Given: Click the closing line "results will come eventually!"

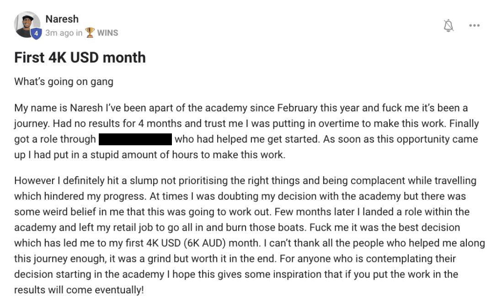Looking at the screenshot, I should point(79,290).
